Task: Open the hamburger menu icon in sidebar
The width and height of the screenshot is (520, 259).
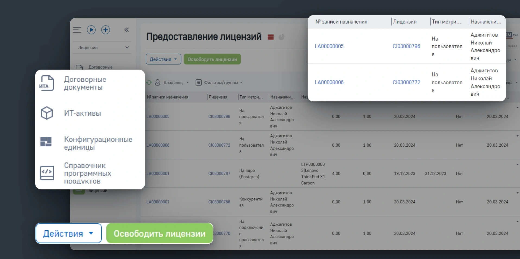Action: 77,30
